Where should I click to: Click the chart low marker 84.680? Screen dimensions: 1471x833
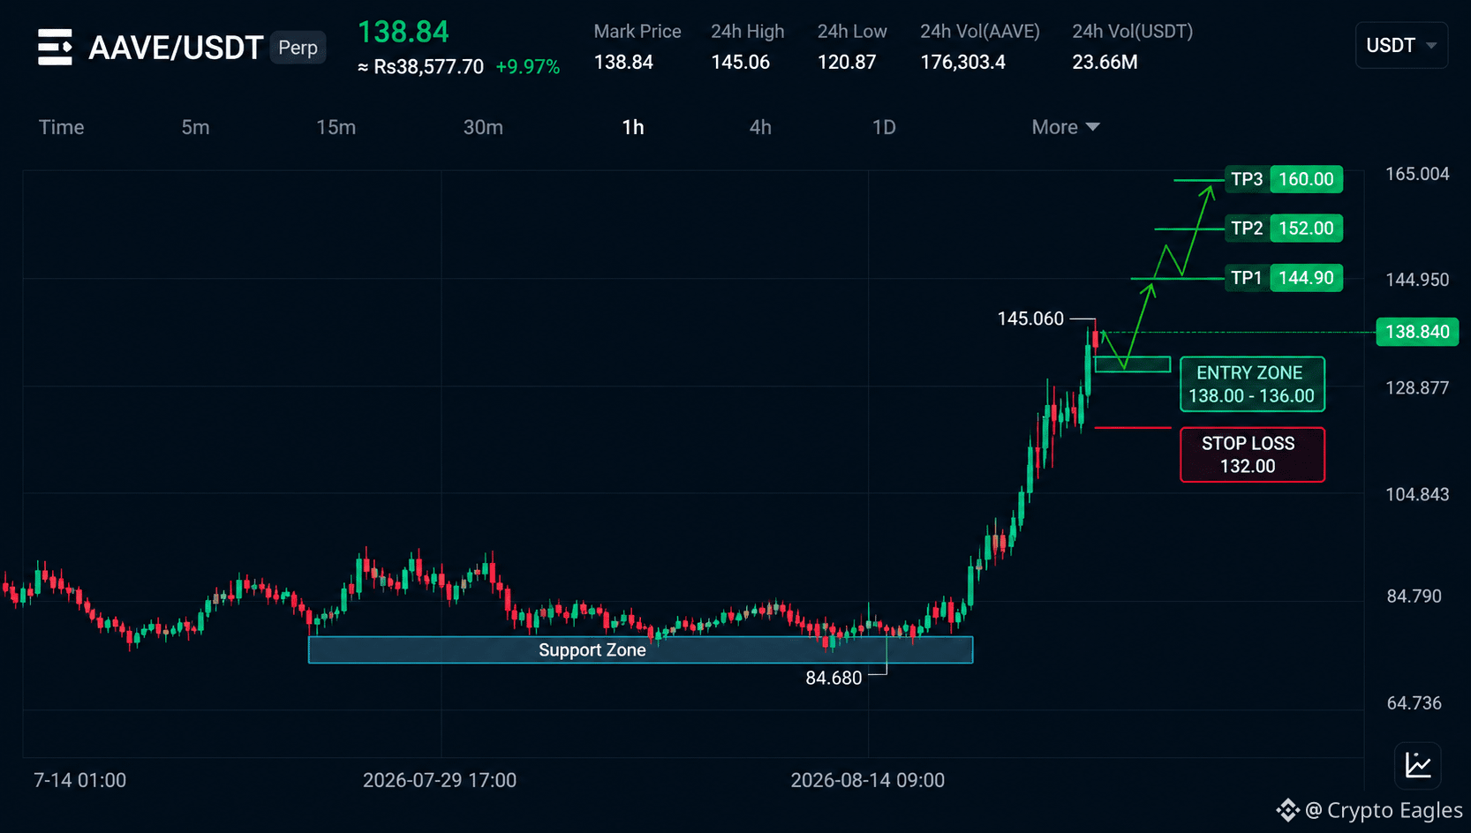(834, 678)
